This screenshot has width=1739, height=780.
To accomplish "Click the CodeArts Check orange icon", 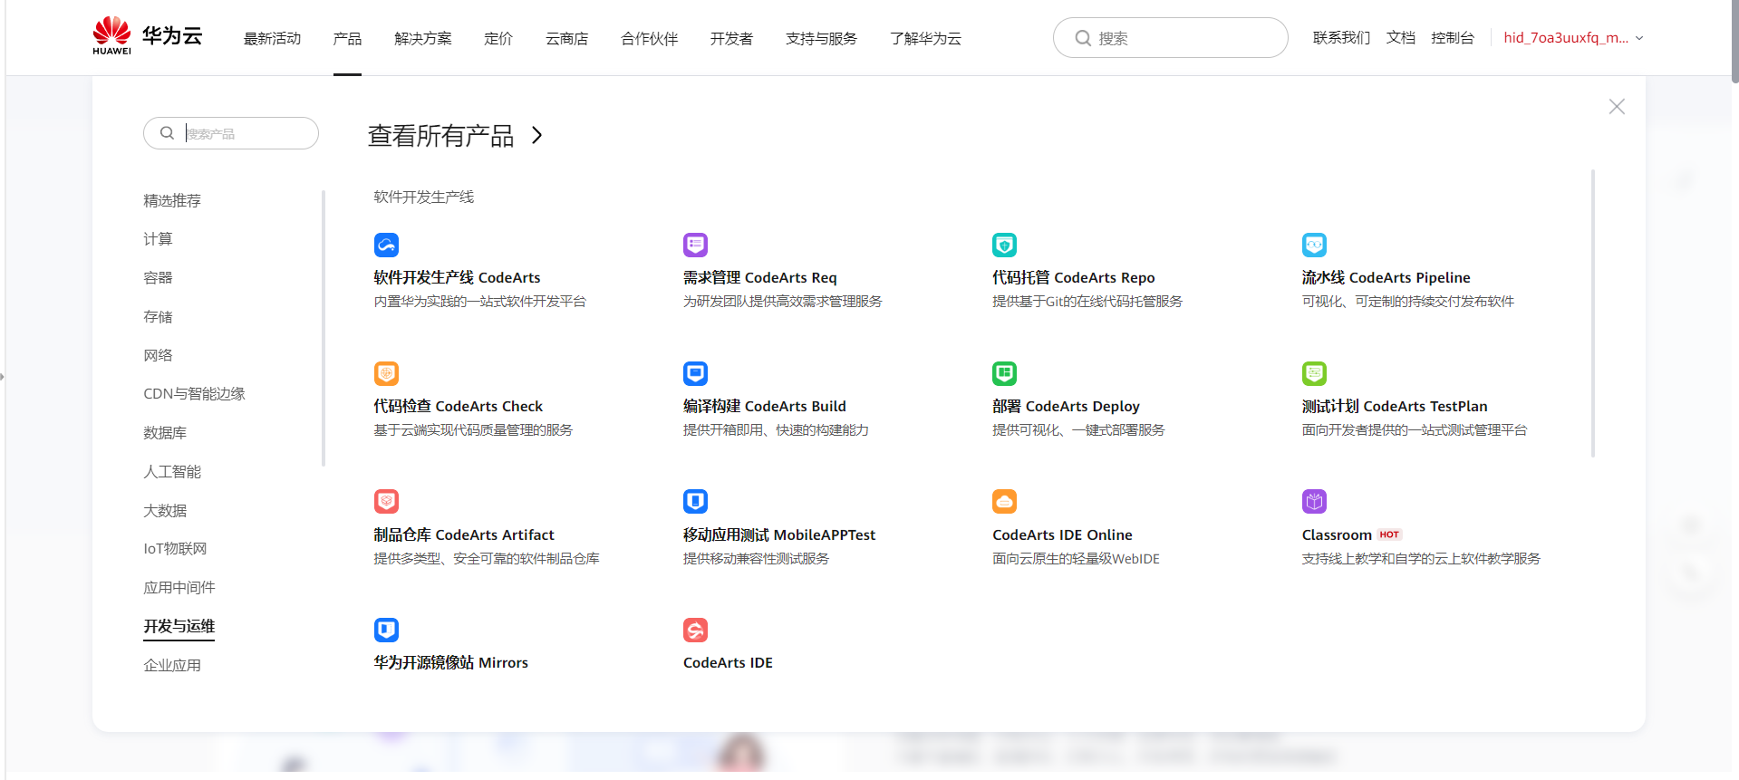I will 386,373.
